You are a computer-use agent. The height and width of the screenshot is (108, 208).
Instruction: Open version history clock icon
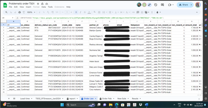(x=156, y=5)
